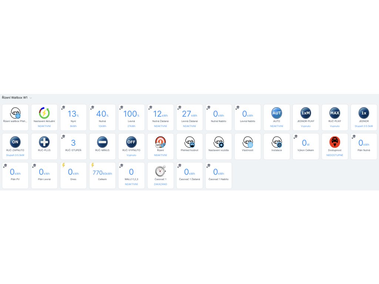Image resolution: width=379 pixels, height=284 pixels.
Task: Click the RUČ-PLUS plus icon
Action: (44, 142)
